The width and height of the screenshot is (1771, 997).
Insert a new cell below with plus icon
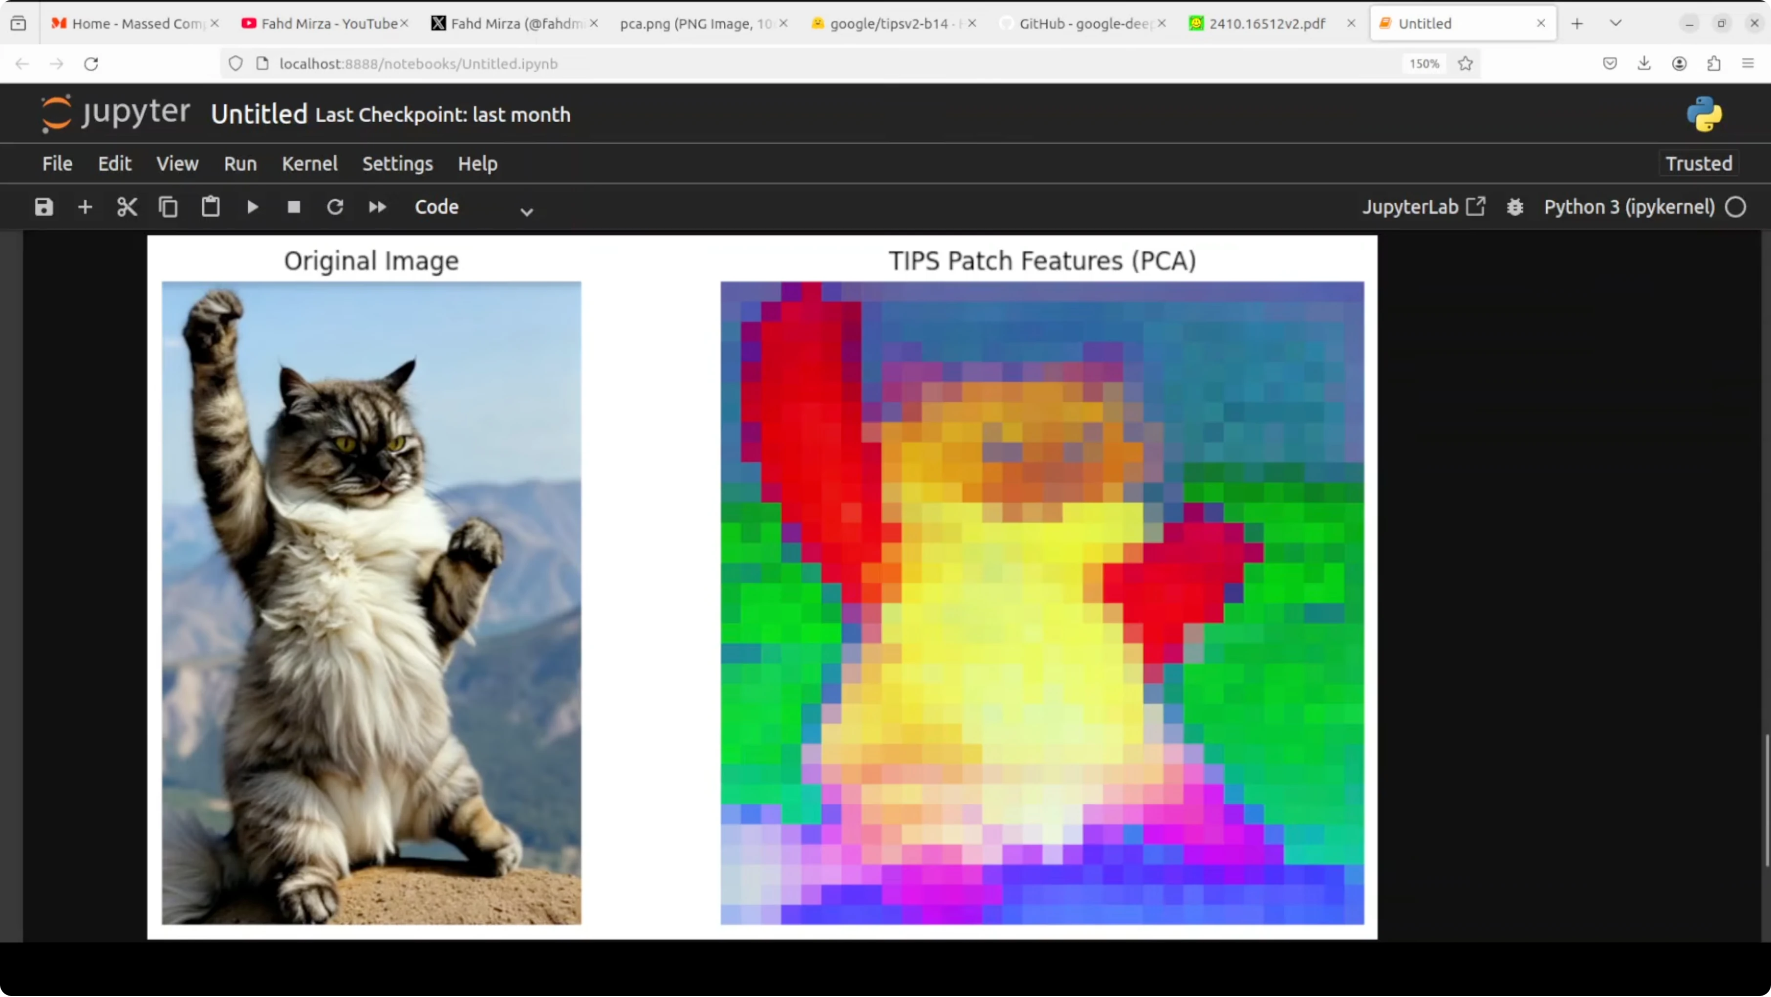coord(85,207)
